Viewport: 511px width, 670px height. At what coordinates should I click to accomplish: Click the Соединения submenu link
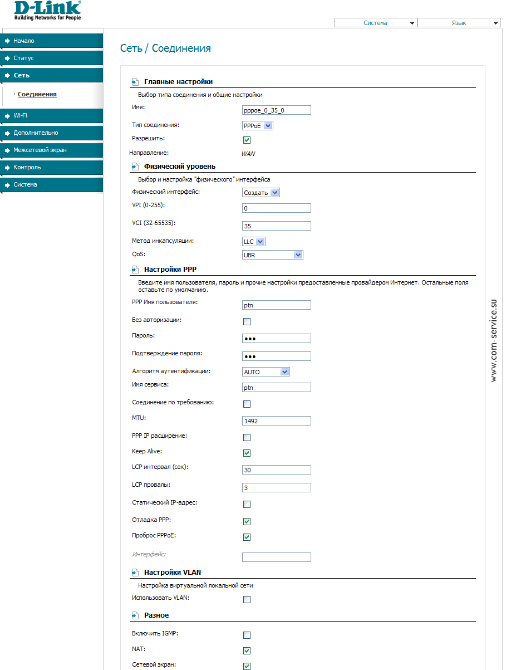point(37,95)
